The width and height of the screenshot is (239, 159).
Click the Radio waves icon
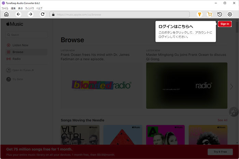pyautogui.click(x=9, y=59)
